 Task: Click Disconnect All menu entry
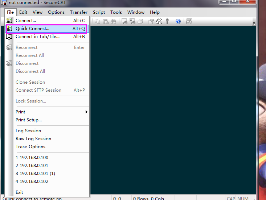click(47, 71)
